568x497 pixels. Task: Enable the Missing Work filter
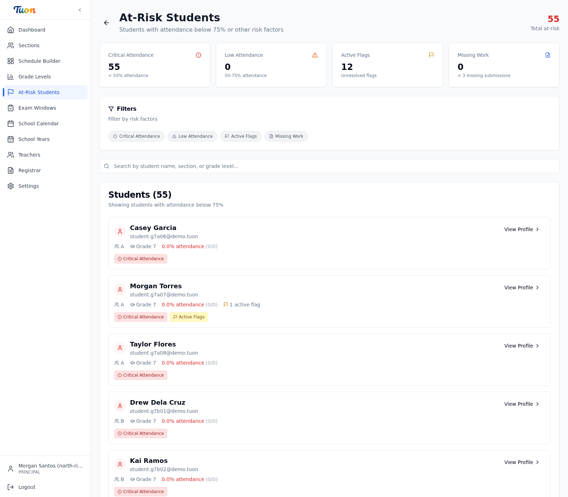coord(286,136)
